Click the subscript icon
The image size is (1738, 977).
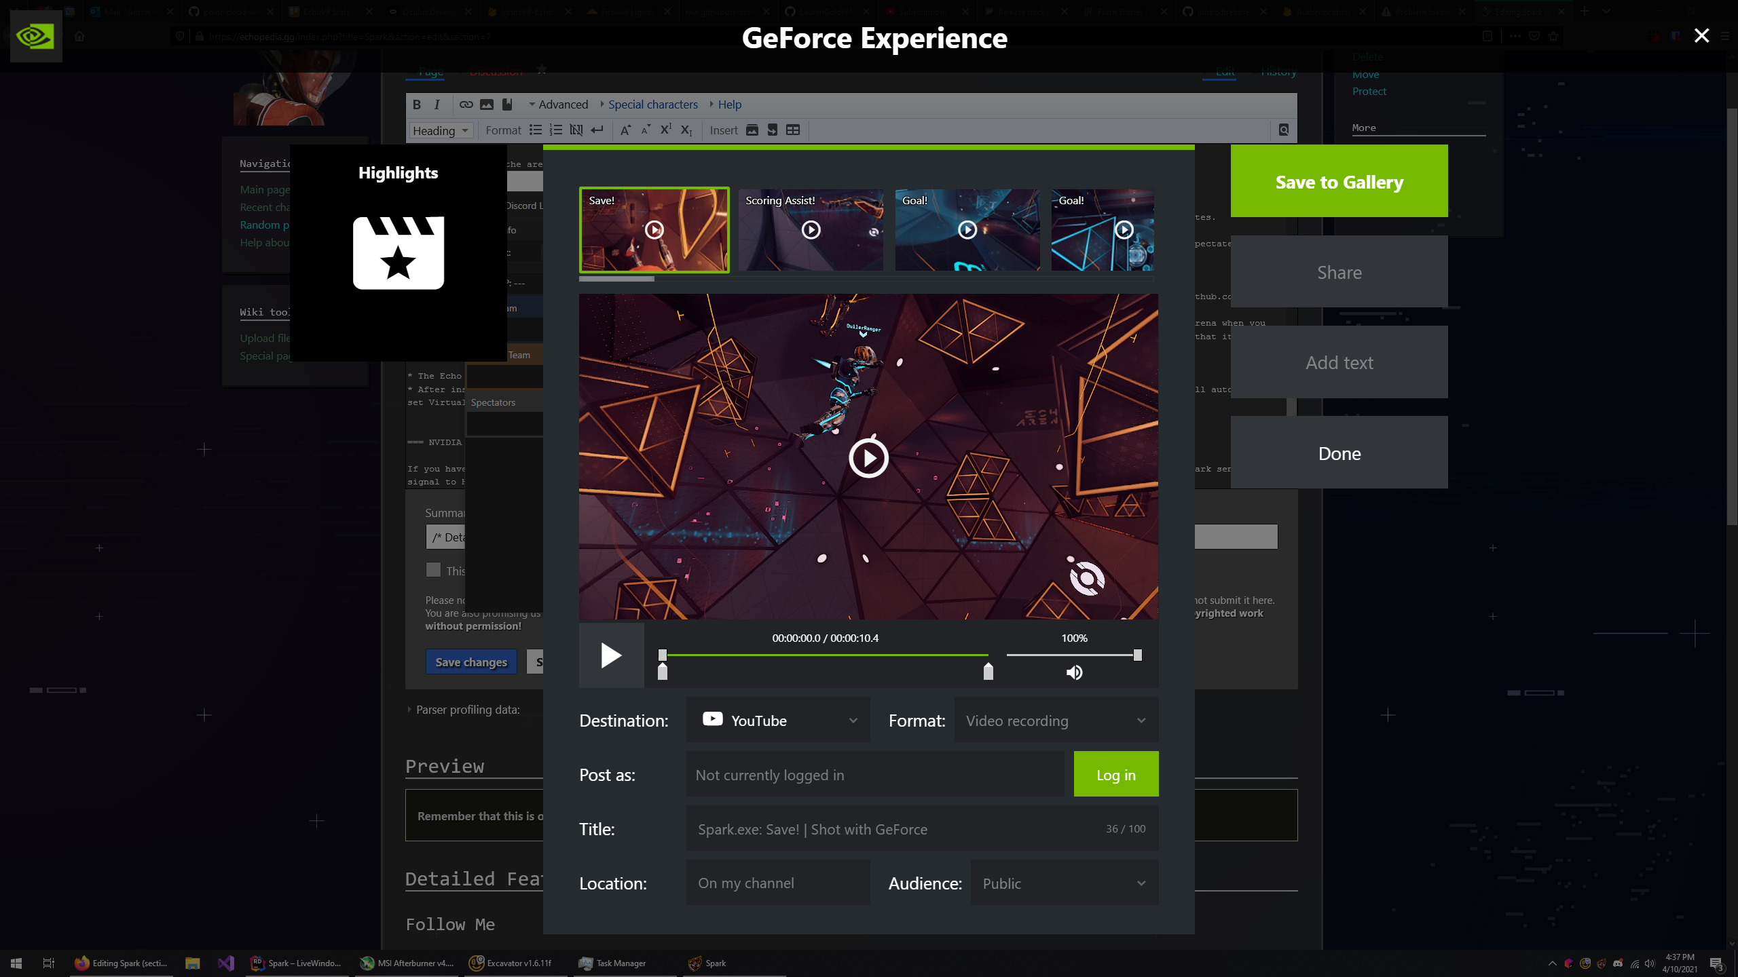(686, 130)
